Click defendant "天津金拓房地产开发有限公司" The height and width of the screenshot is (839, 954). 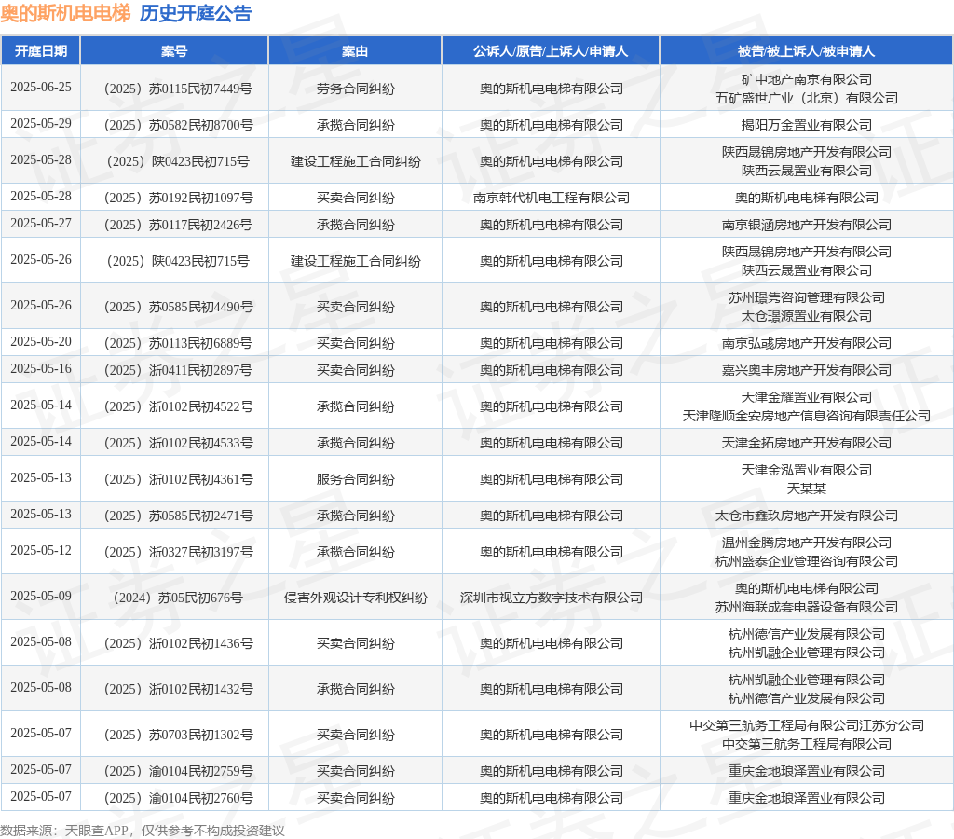coord(806,443)
